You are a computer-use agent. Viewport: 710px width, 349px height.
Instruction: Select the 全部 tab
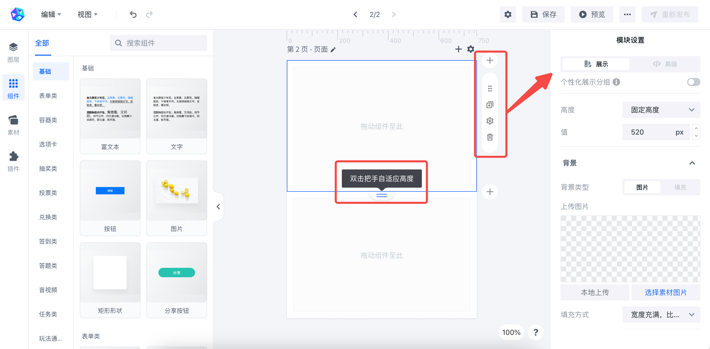click(42, 43)
